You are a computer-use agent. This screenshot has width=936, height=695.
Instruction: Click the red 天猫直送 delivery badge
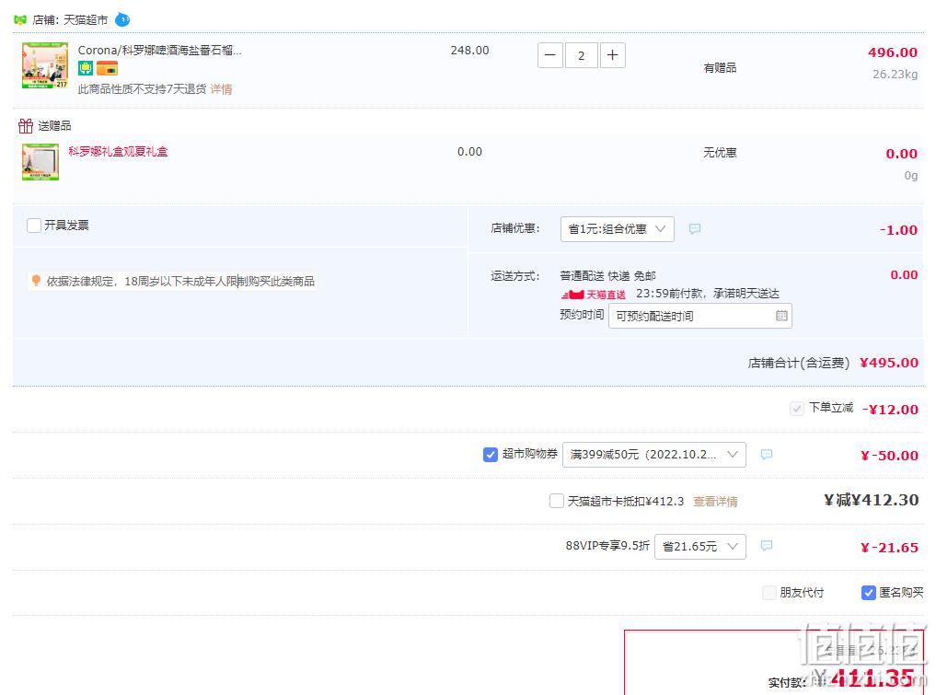(x=593, y=295)
